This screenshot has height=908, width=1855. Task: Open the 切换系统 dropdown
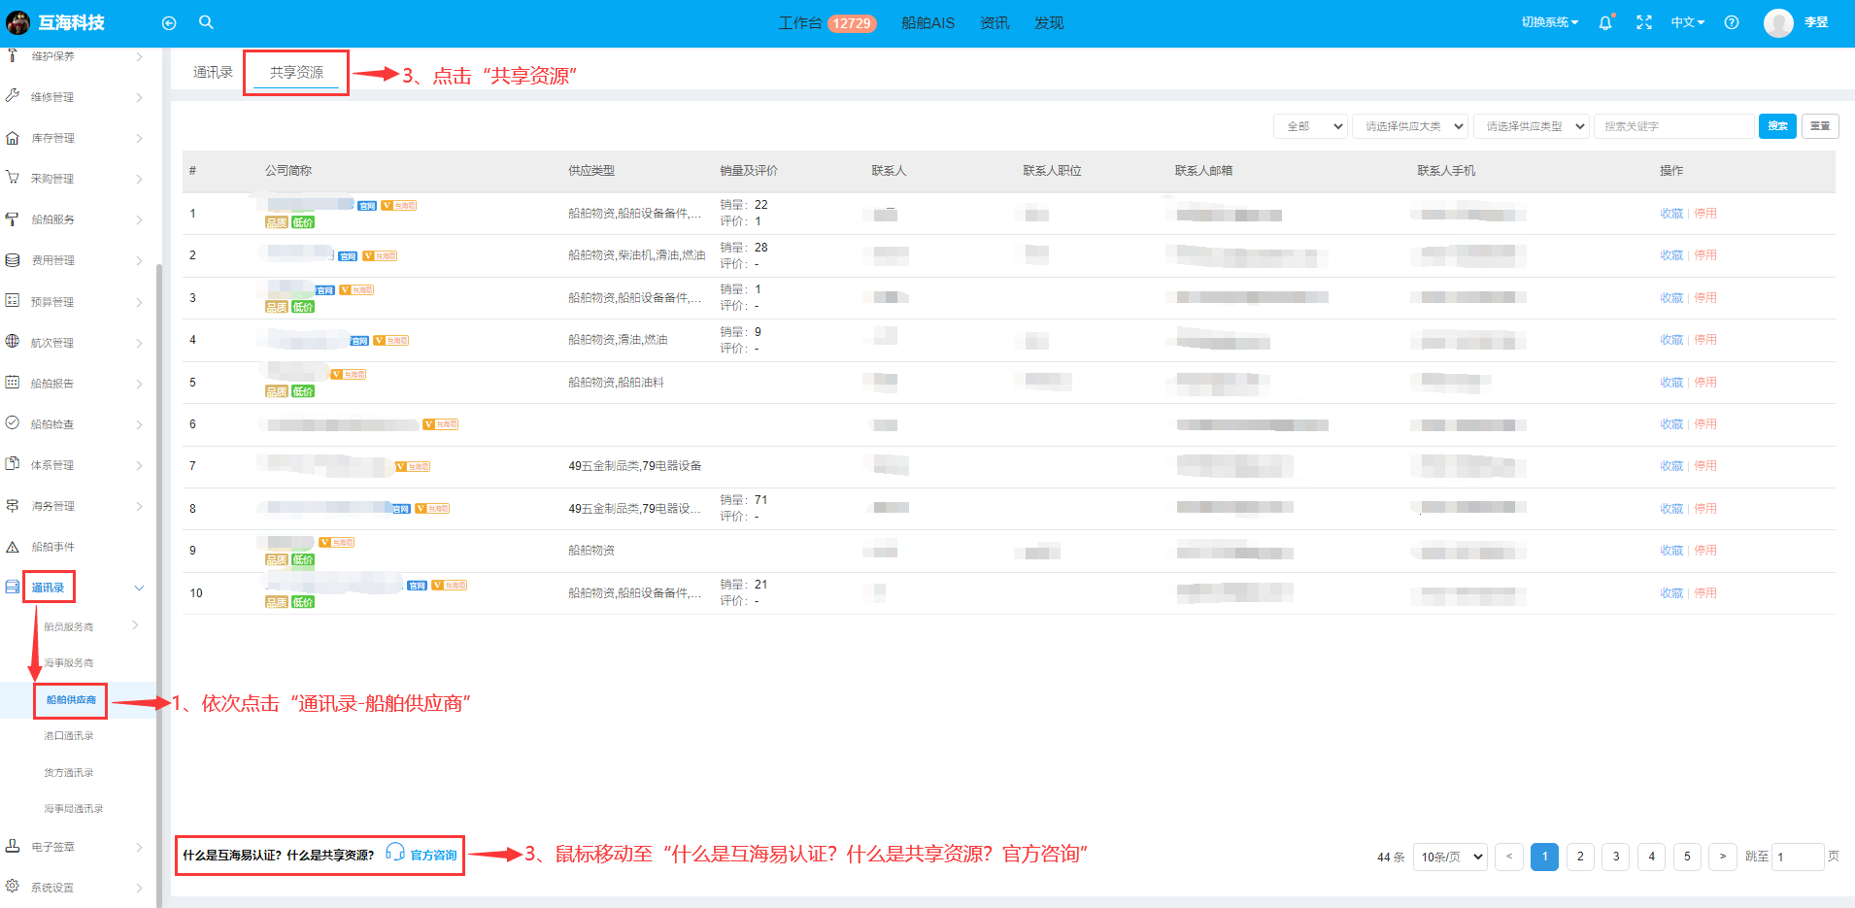(x=1550, y=22)
